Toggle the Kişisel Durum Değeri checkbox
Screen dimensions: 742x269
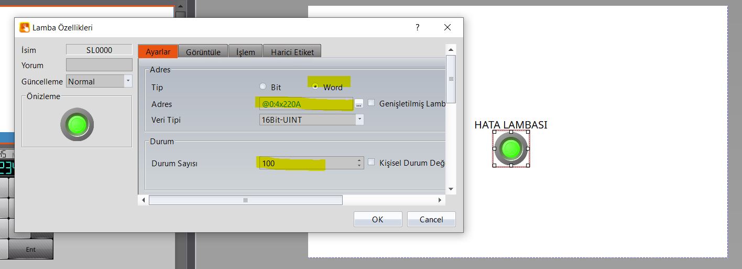point(372,163)
